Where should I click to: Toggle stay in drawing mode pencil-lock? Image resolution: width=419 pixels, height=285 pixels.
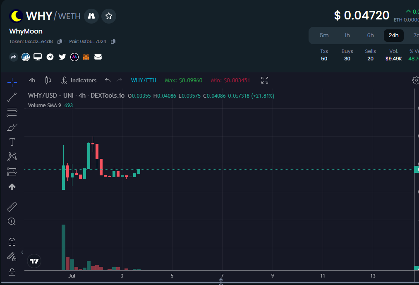12,256
